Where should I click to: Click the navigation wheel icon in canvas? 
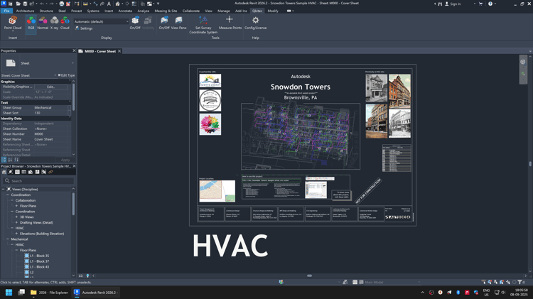point(523,62)
